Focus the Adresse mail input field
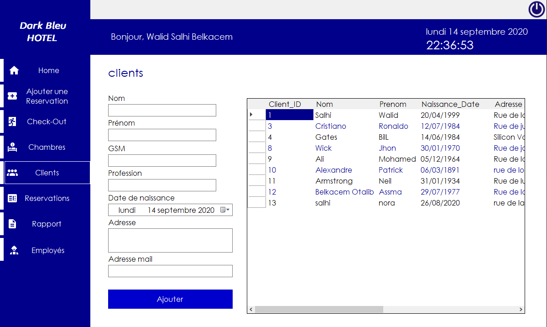This screenshot has height=327, width=547. (170, 271)
